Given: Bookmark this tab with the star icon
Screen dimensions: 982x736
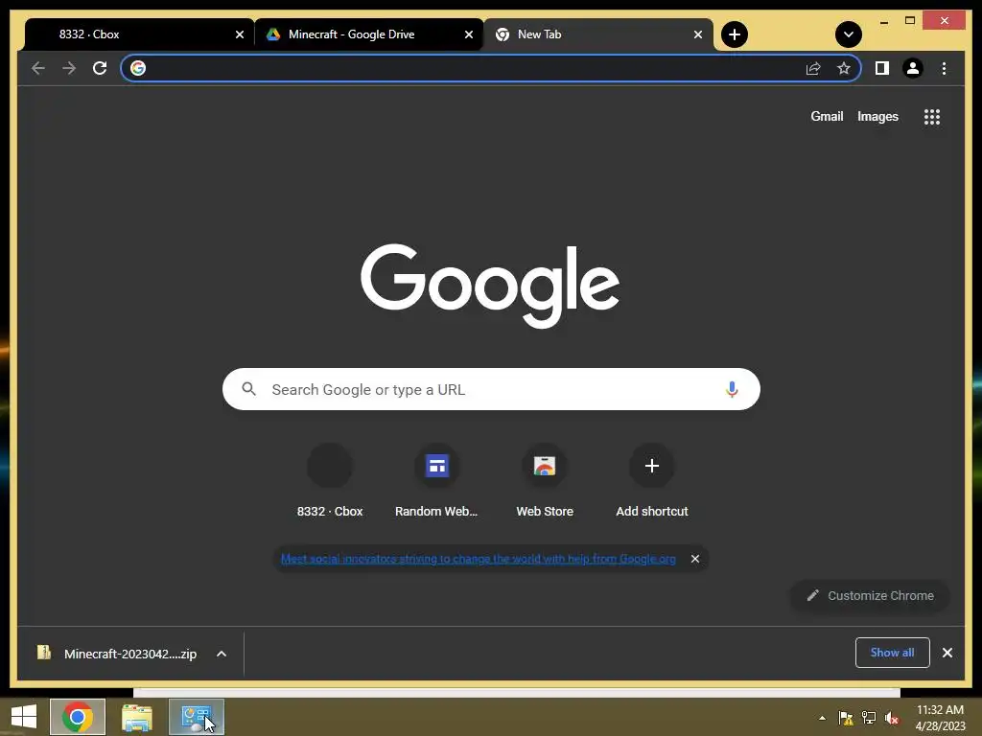Looking at the screenshot, I should click(x=844, y=68).
